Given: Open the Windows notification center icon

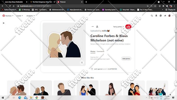Looking at the screenshot, I should [173, 98].
